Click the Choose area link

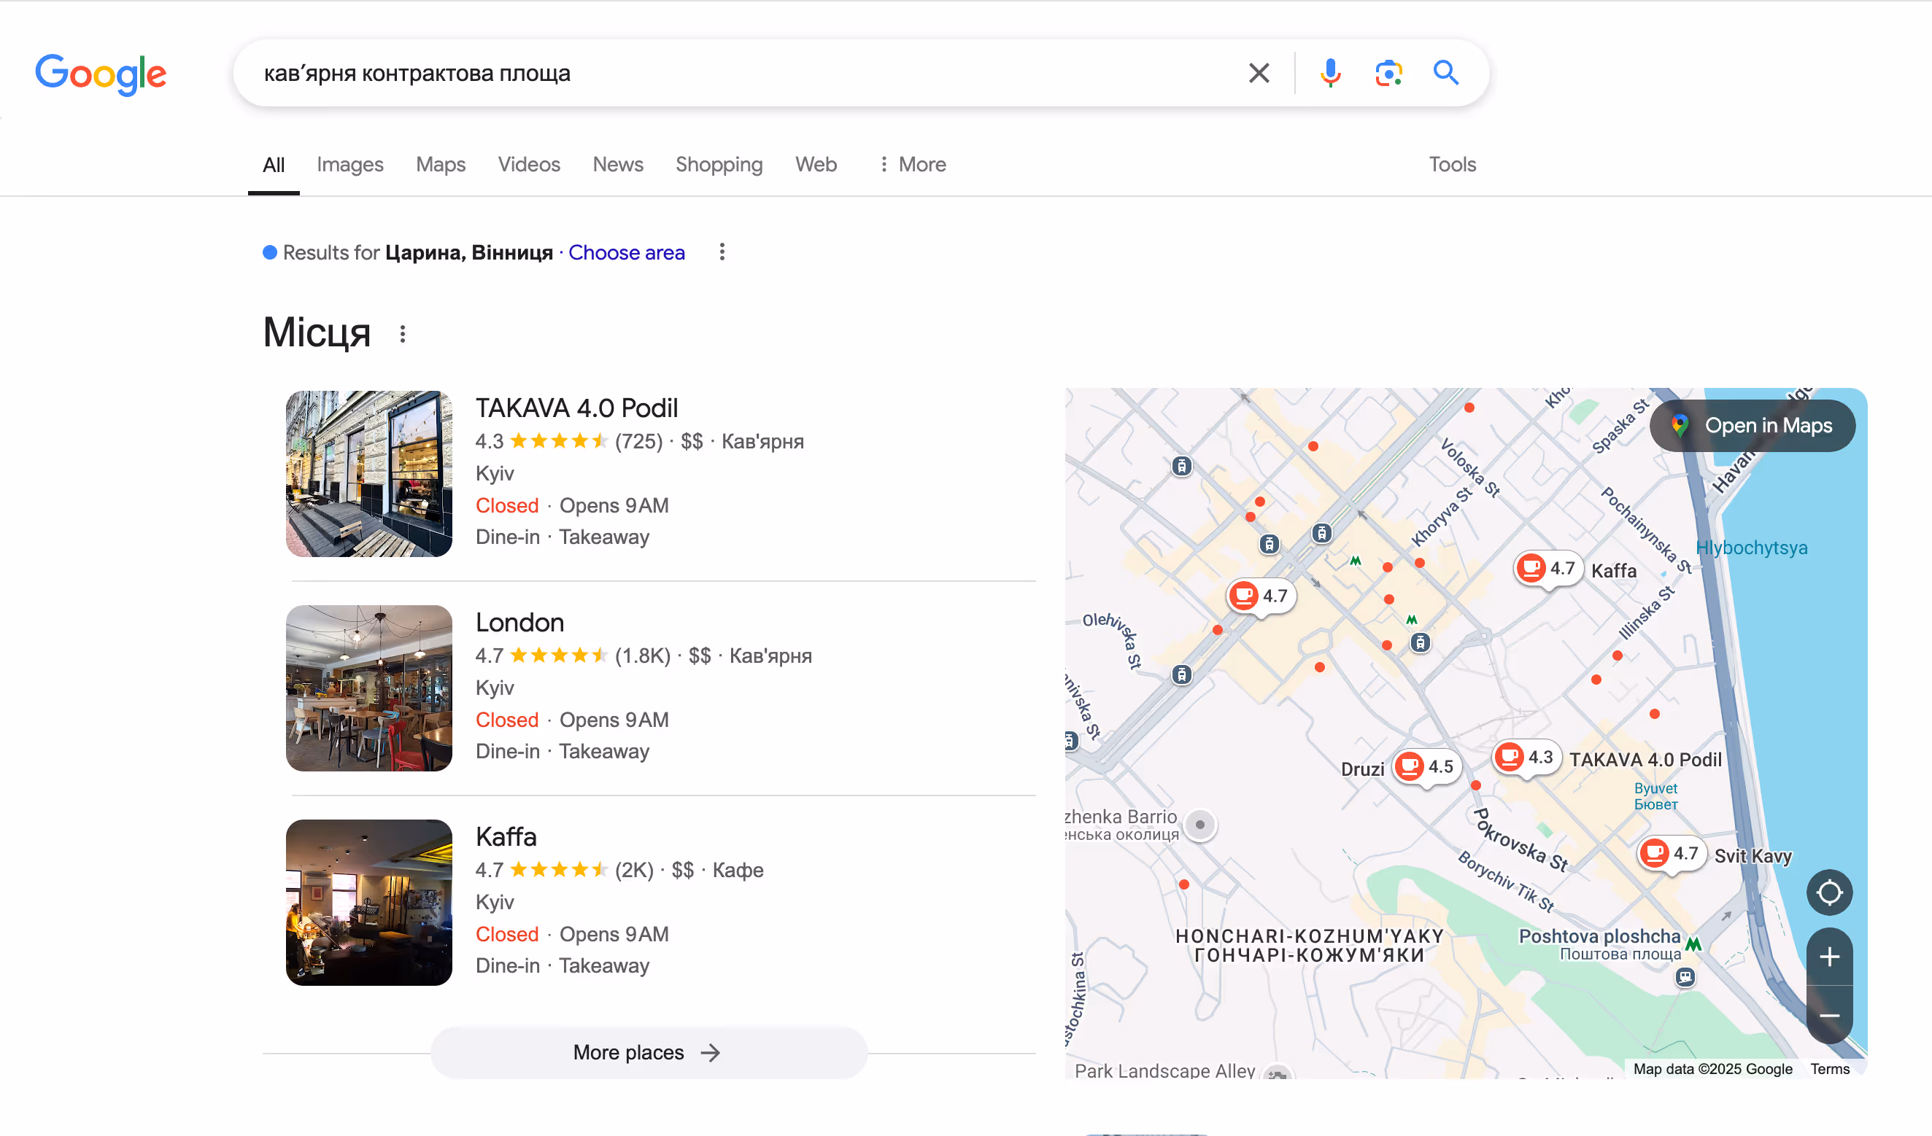pos(626,253)
